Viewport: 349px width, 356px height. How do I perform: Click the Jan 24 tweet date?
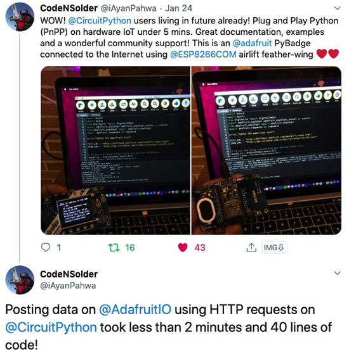coord(179,8)
